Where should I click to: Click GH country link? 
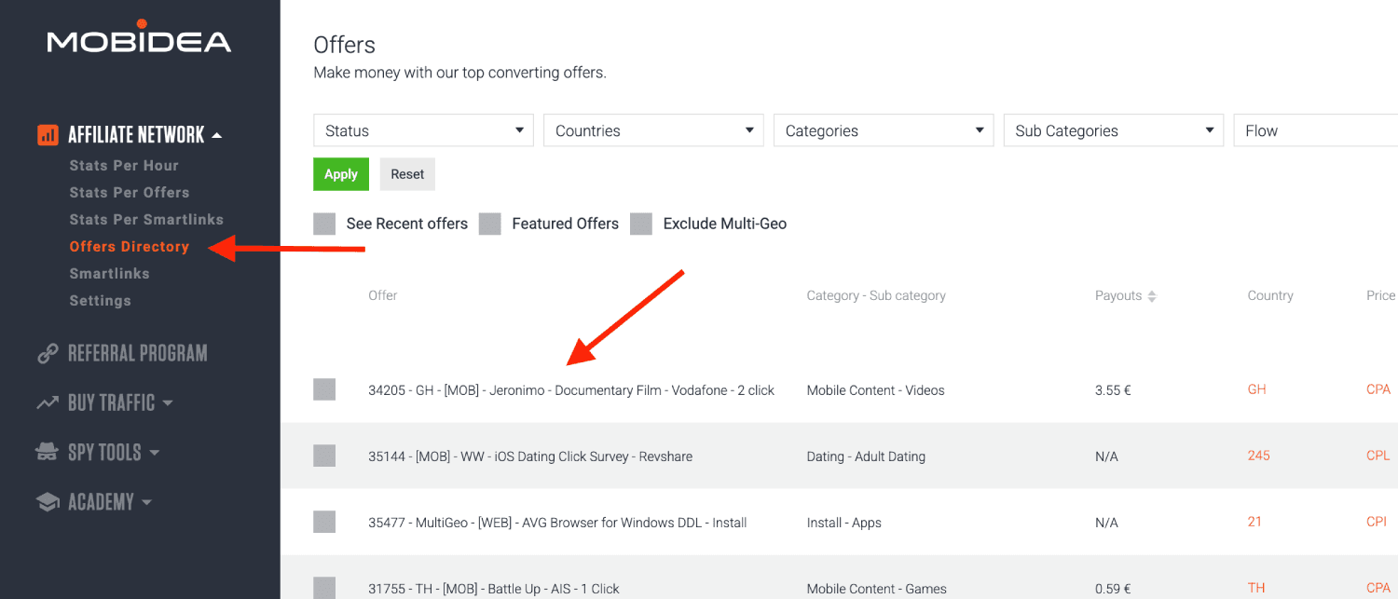[1257, 390]
